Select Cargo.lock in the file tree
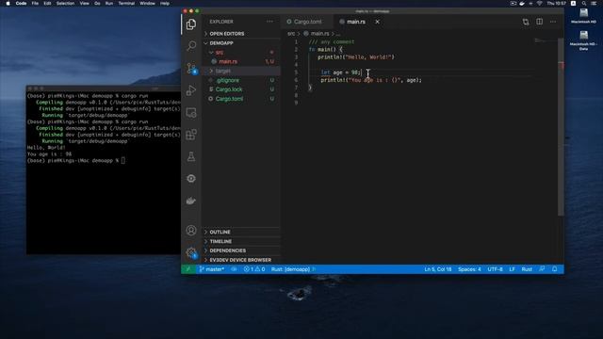This screenshot has height=339, width=603. (x=241, y=89)
